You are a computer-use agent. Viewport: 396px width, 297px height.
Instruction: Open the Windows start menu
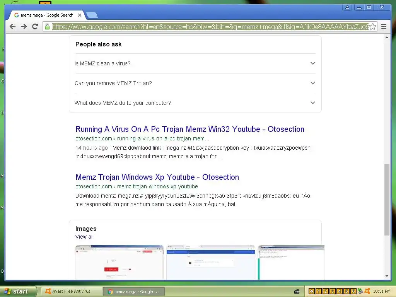(18, 291)
